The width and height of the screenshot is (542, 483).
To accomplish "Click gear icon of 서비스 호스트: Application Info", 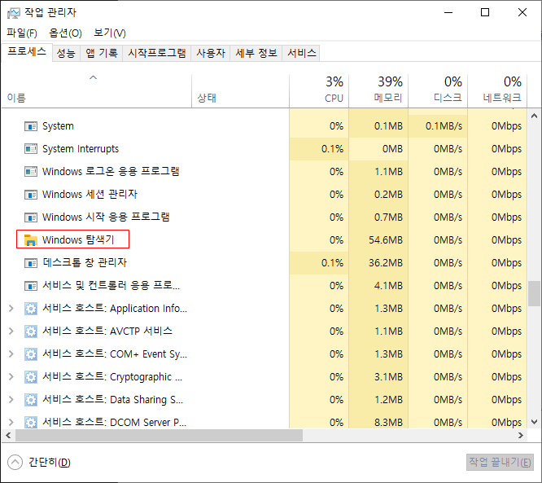I will (x=31, y=308).
